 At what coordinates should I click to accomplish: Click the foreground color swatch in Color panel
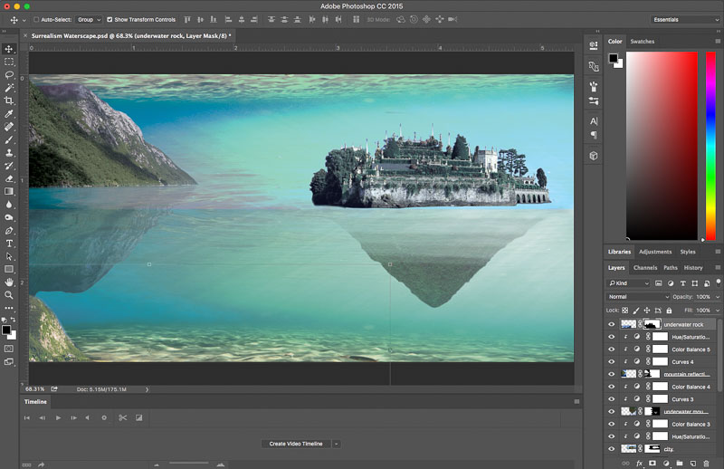pos(614,58)
